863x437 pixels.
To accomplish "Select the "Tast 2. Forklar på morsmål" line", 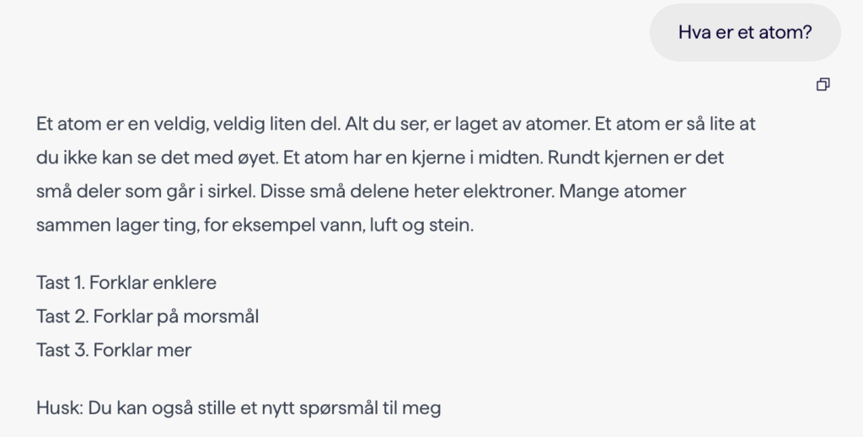I will point(147,316).
